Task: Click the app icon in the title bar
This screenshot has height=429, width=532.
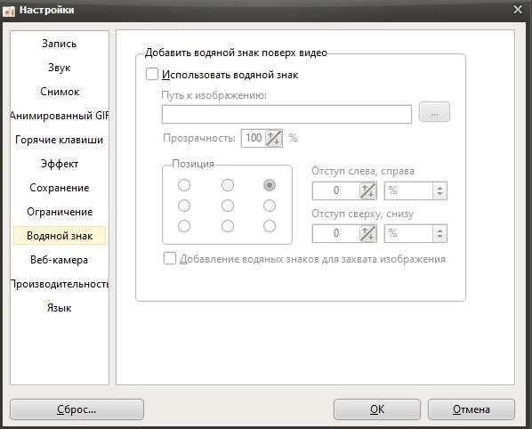Action: [9, 11]
